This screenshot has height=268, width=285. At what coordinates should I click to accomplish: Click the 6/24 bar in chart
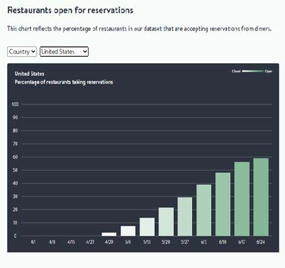pos(261,197)
